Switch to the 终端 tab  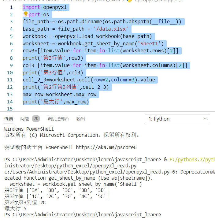9,119
